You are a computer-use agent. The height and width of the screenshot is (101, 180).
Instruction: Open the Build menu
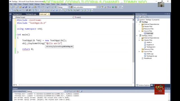(x=31, y=4)
